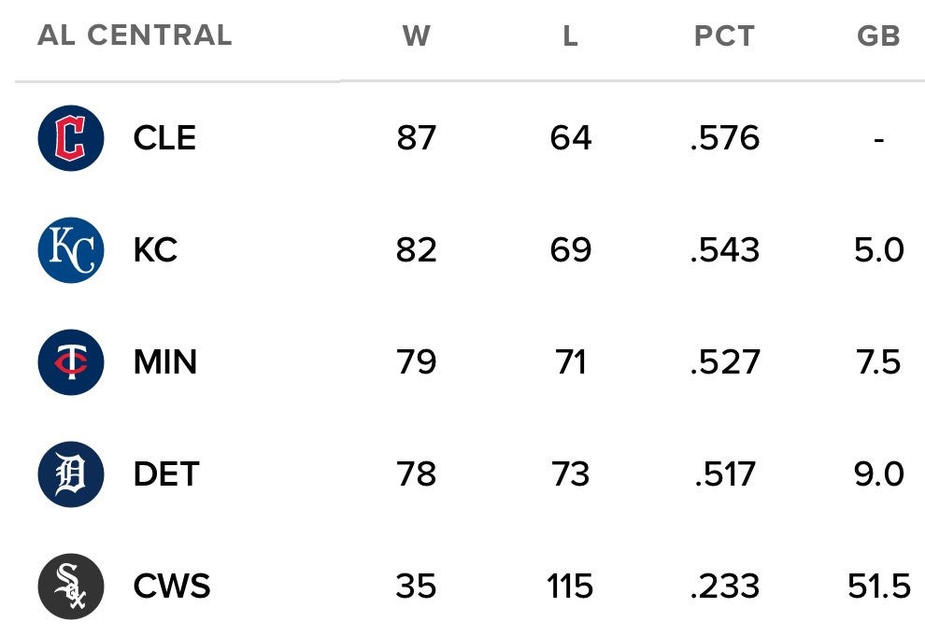Click White Sox 51.5 games back value

coord(878,587)
